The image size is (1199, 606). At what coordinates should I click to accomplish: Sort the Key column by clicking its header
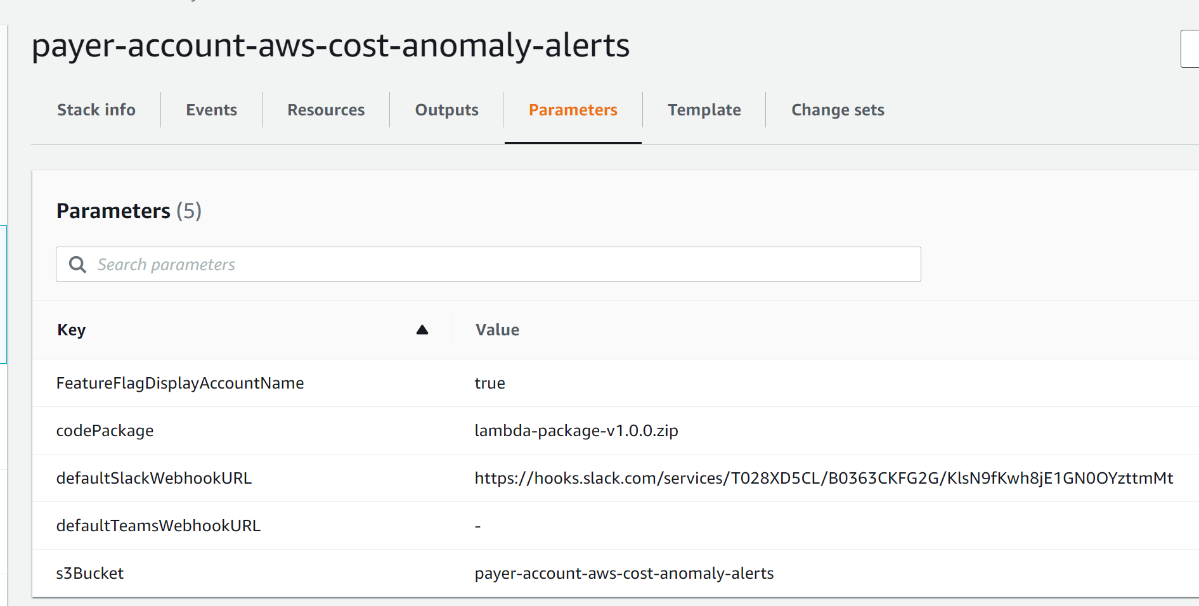tap(71, 330)
